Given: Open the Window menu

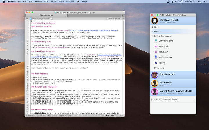Looking at the screenshot, I should point(70,2).
